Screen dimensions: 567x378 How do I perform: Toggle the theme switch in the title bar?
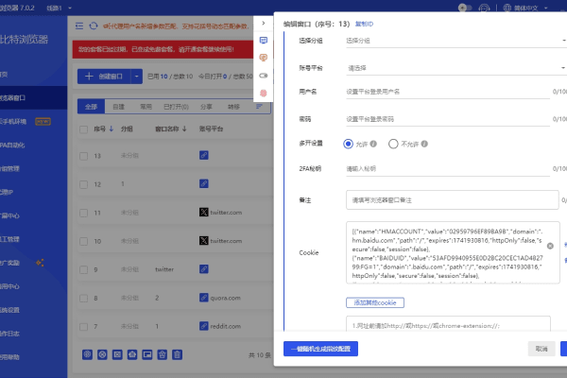[x=465, y=8]
